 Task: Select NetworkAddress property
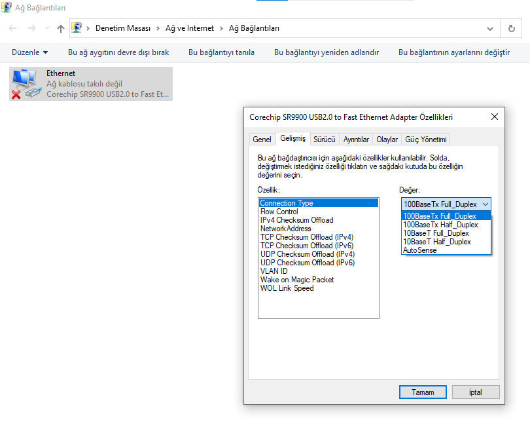(x=319, y=229)
